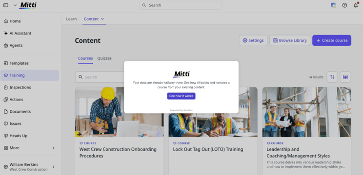
Task: Click the Documents file icon
Action: pyautogui.click(x=6, y=112)
